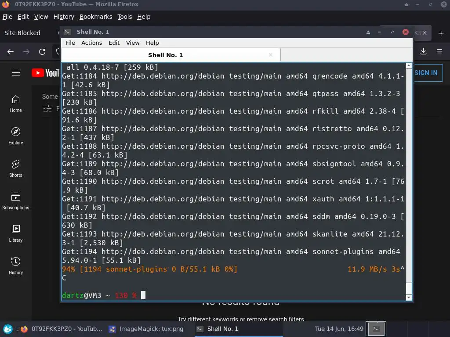Click the Firefox back arrow
This screenshot has height=337, width=450.
(x=11, y=52)
